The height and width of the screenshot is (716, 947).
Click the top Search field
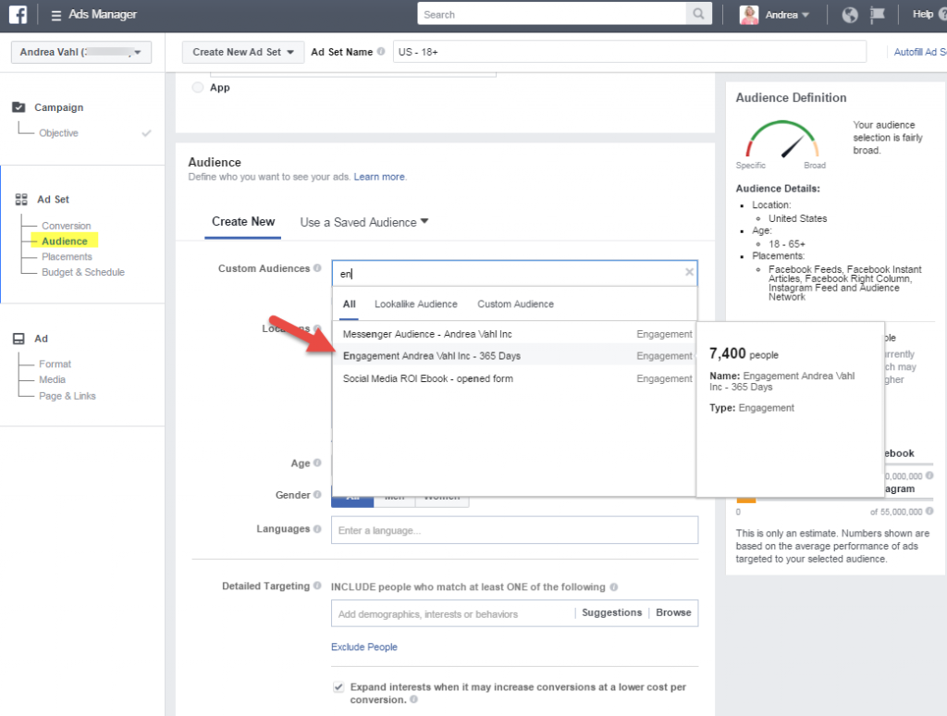pyautogui.click(x=551, y=14)
